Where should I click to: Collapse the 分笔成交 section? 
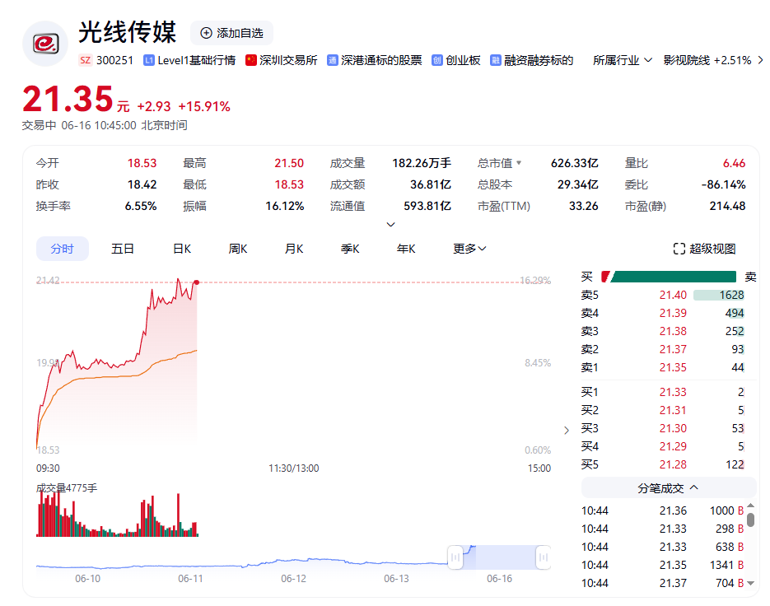[x=669, y=488]
